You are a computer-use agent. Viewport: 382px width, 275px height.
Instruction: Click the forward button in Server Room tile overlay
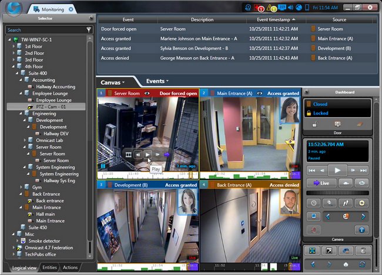pos(158,154)
